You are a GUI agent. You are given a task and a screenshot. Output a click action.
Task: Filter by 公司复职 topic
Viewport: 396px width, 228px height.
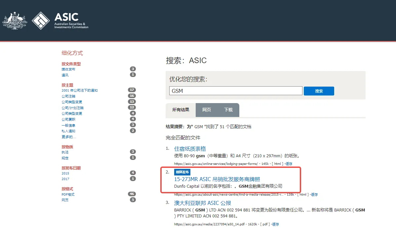coord(68,119)
